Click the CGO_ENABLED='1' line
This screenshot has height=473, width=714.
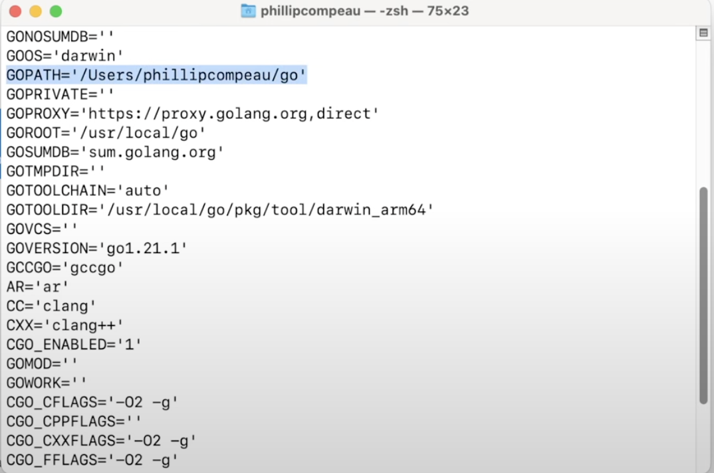tap(74, 344)
